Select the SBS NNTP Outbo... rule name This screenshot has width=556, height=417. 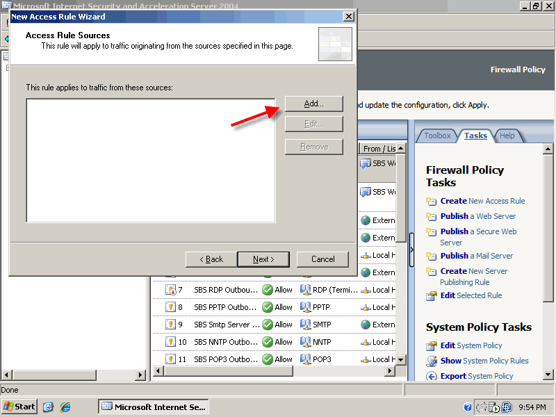click(x=226, y=342)
